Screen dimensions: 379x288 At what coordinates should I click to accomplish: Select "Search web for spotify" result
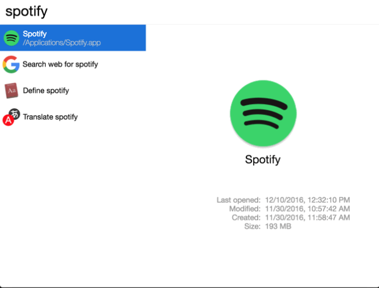click(x=73, y=64)
